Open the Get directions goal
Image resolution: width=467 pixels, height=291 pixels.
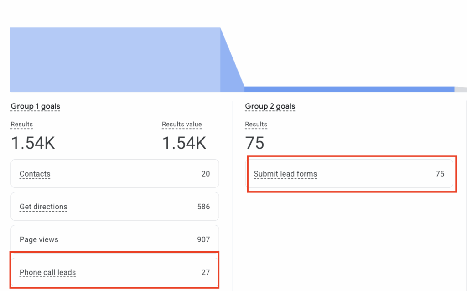click(43, 207)
